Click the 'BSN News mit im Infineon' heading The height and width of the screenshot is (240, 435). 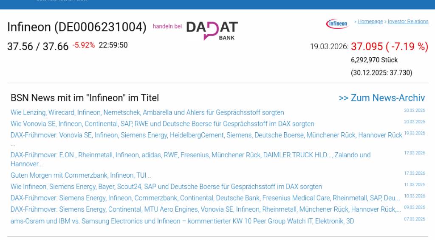click(85, 98)
